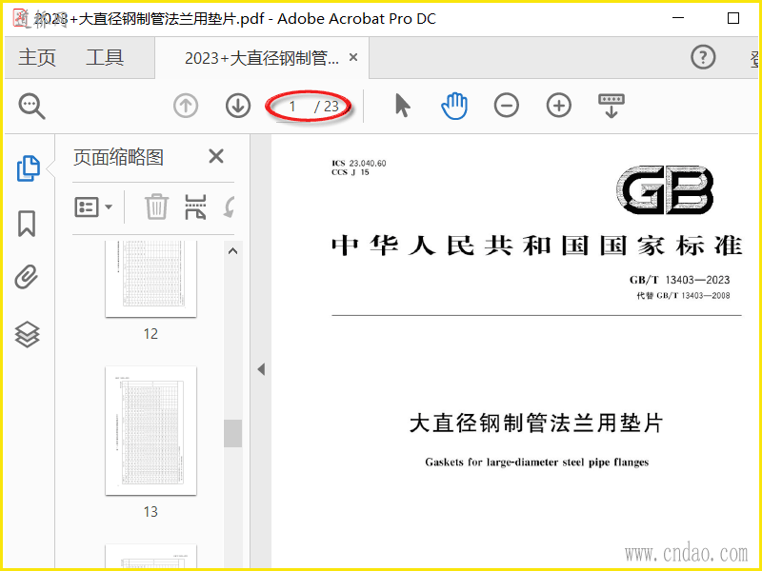Close the document tab
The image size is (762, 571).
[x=353, y=57]
